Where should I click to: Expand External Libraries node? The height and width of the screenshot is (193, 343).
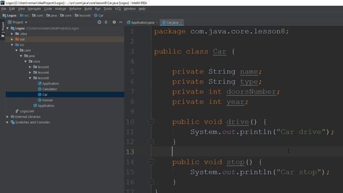8,117
